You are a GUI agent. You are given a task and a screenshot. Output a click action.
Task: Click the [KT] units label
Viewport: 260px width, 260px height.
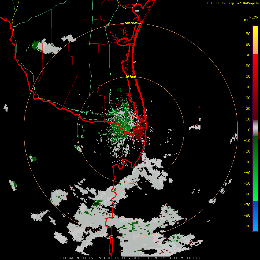(246, 20)
